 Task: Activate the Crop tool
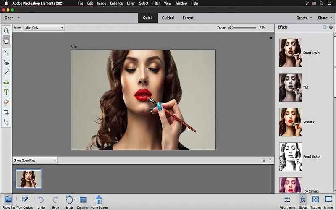[6, 112]
